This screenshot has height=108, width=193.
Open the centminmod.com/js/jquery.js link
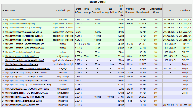coord(20,24)
